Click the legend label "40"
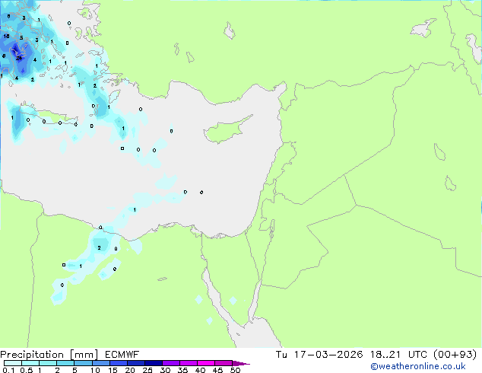The height and width of the screenshot is (373, 482). pos(200,370)
